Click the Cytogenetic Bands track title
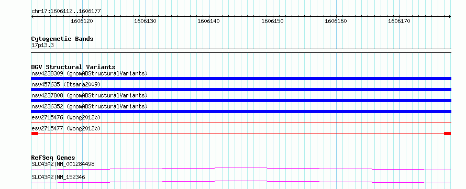 pyautogui.click(x=62, y=39)
